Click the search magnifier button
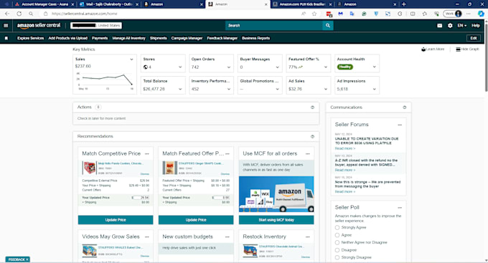The image size is (488, 263). [x=328, y=26]
